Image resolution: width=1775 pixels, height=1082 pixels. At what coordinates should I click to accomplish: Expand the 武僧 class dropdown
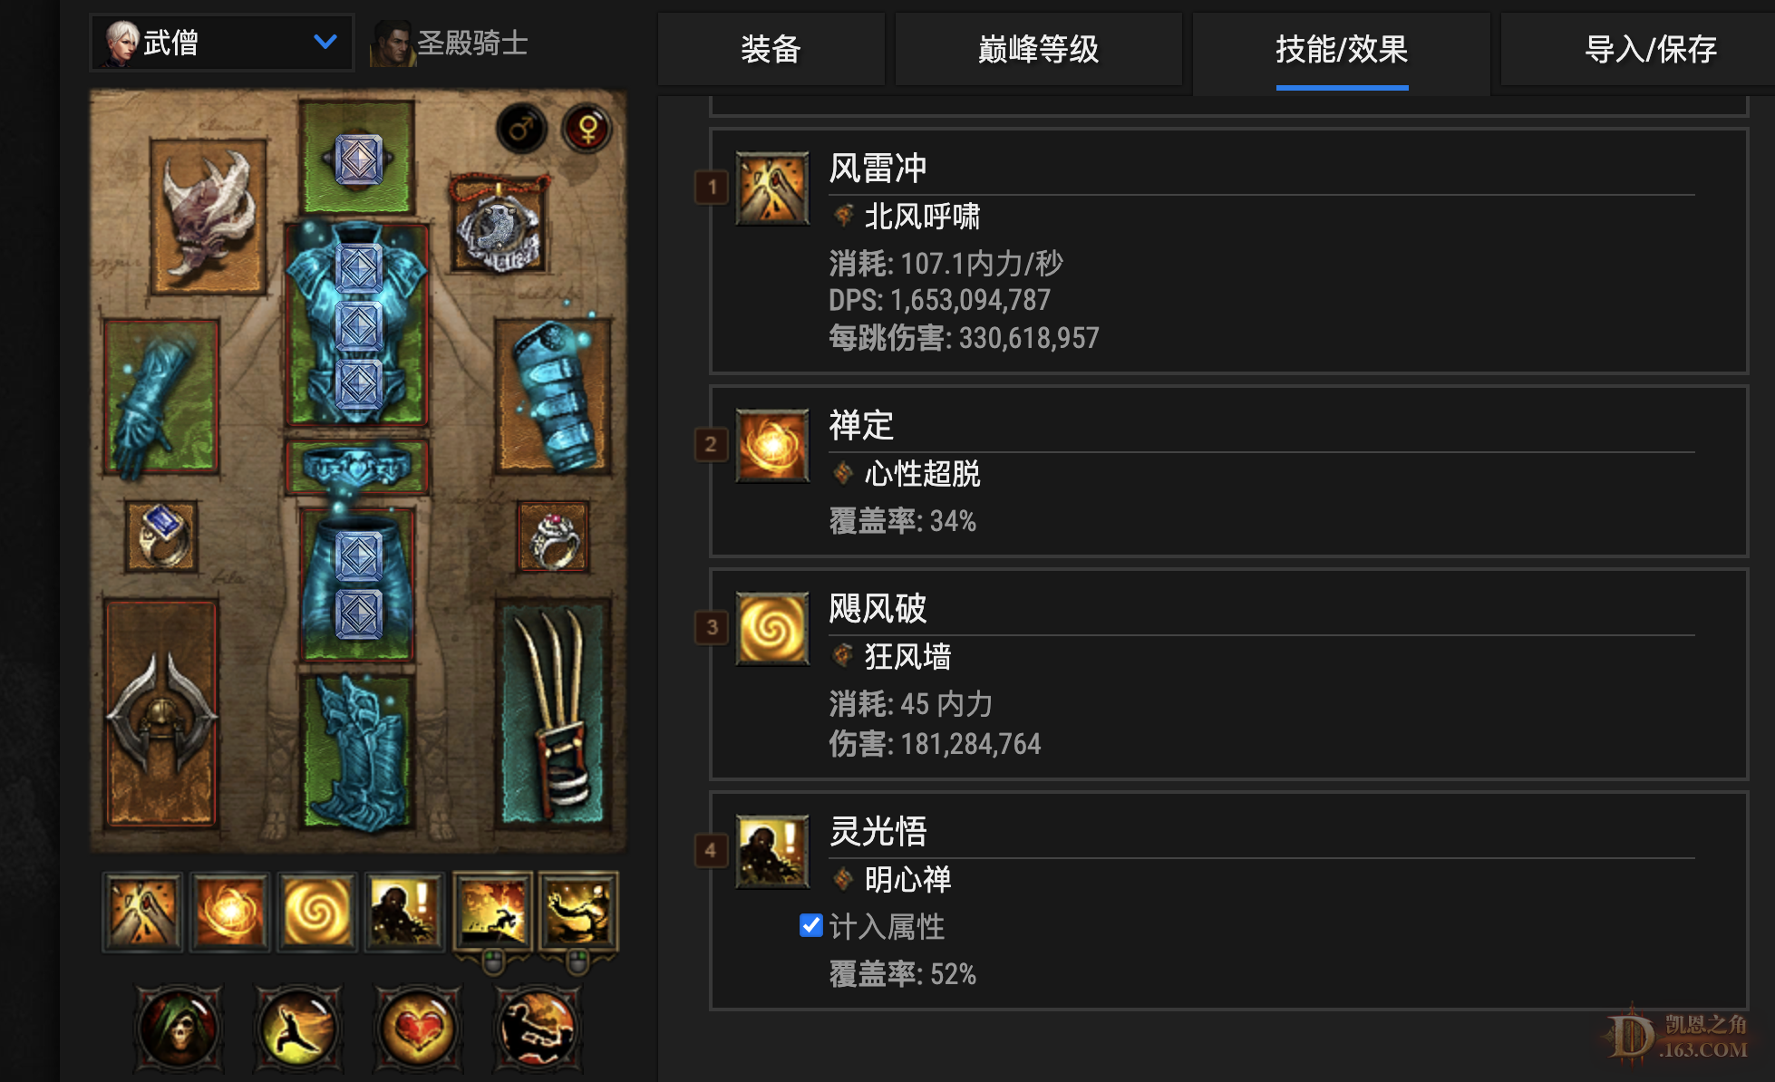221,43
